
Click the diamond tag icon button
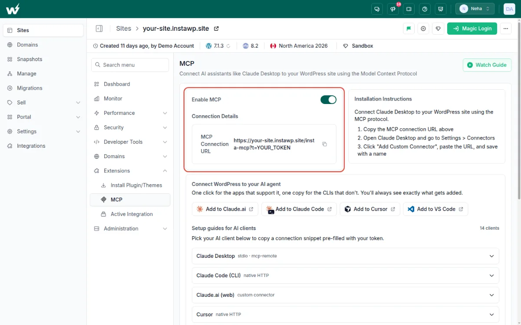pyautogui.click(x=438, y=29)
